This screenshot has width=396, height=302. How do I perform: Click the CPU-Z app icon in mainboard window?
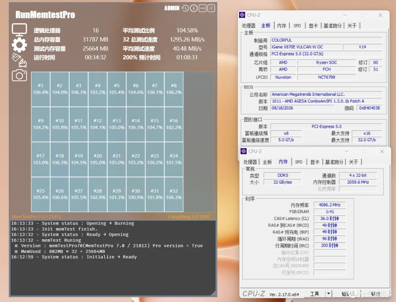coord(242,15)
